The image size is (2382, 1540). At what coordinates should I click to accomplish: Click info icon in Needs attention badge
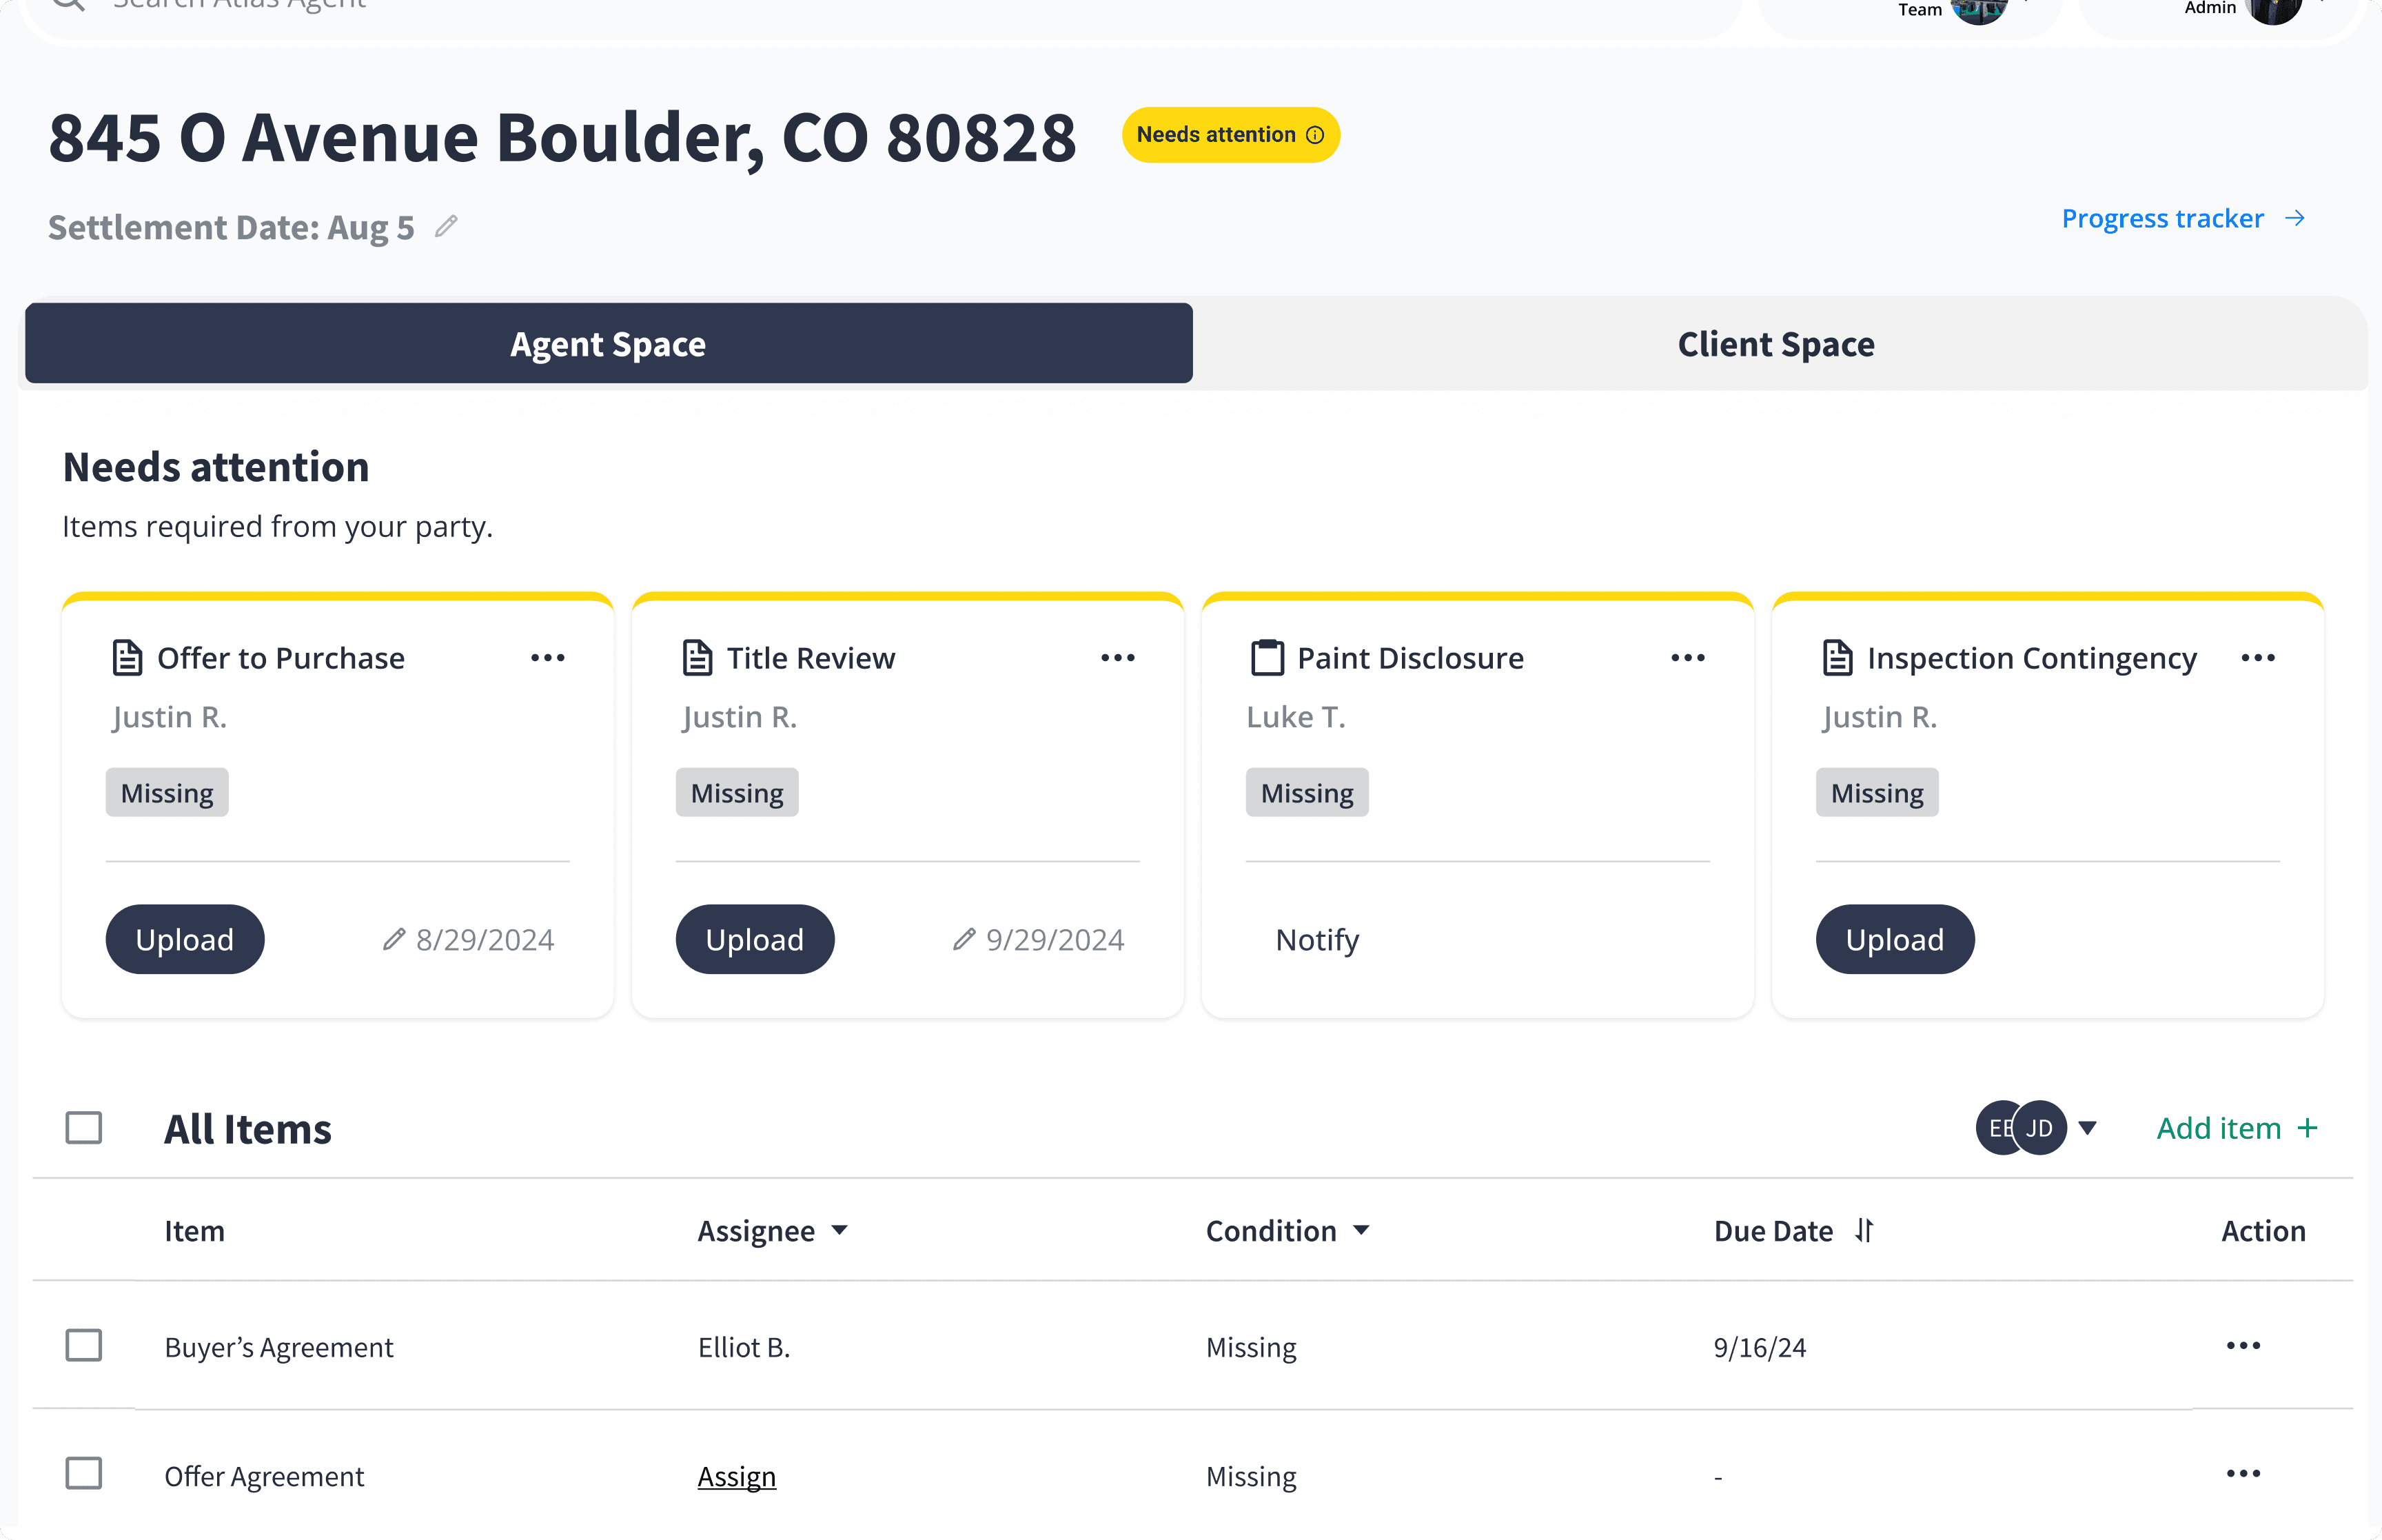point(1316,135)
